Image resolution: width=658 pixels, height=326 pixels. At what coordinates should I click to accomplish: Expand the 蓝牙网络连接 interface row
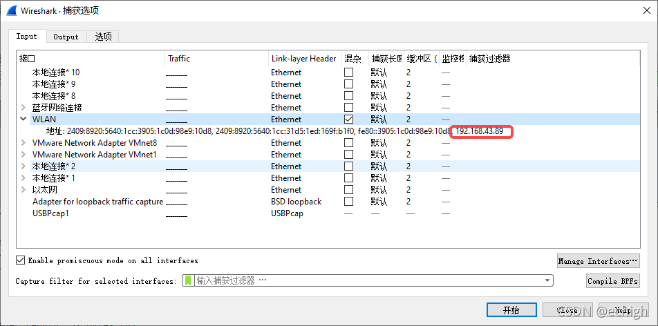pyautogui.click(x=23, y=108)
